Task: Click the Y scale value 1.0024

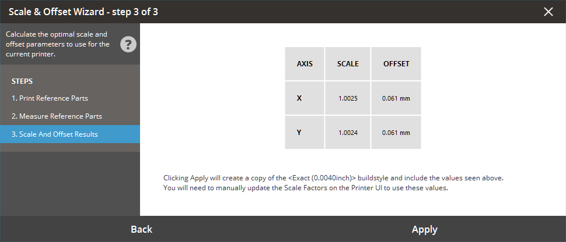Action: 348,133
